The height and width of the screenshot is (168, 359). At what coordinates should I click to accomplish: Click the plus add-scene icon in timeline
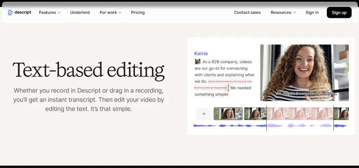pyautogui.click(x=204, y=114)
